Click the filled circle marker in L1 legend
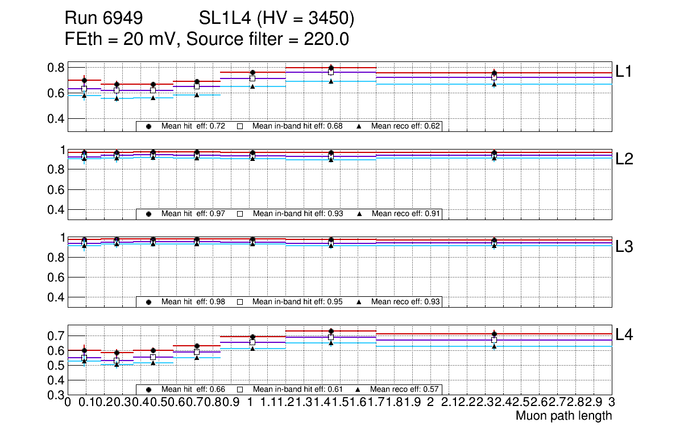 pos(149,126)
